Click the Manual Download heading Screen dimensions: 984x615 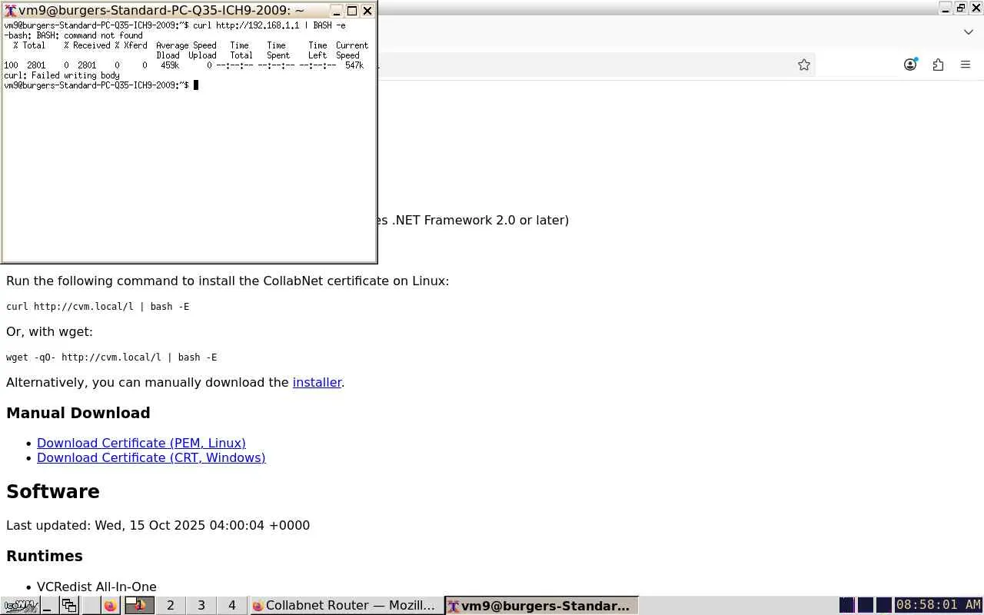pos(78,413)
